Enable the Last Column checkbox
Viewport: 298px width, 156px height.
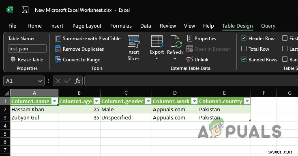pyautogui.click(x=285, y=49)
